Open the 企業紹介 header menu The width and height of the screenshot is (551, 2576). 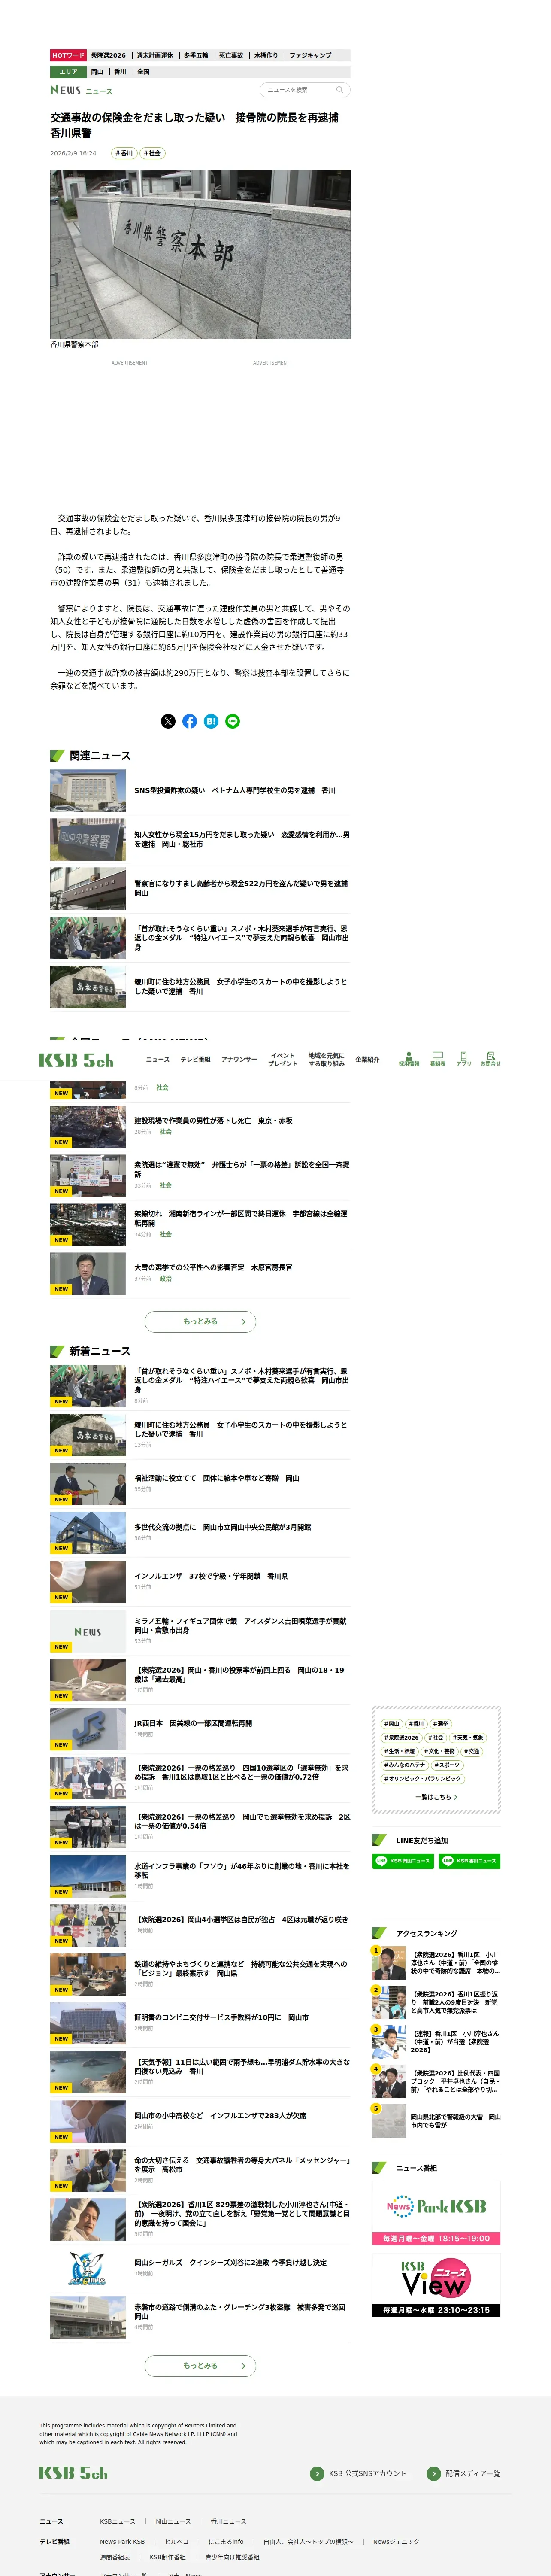click(367, 1059)
